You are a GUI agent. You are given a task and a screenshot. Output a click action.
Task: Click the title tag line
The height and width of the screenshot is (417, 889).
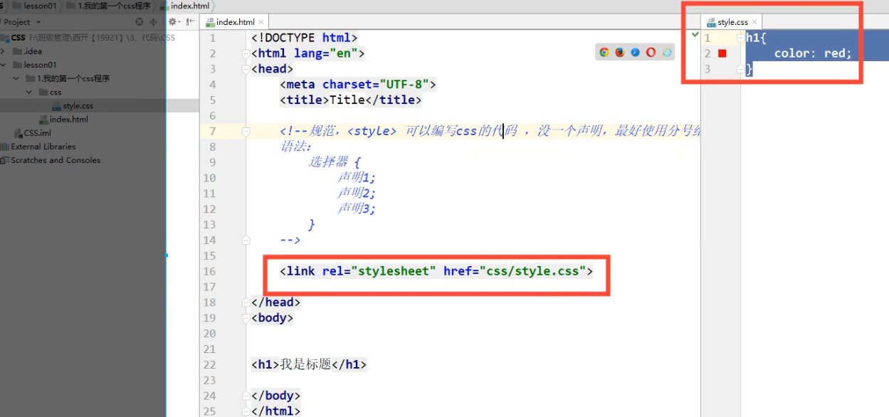351,100
